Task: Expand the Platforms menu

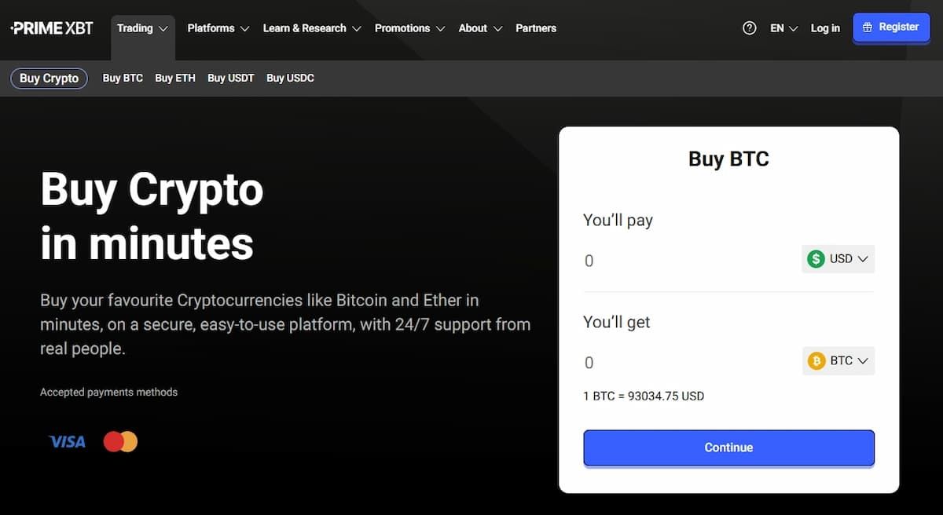Action: point(218,28)
